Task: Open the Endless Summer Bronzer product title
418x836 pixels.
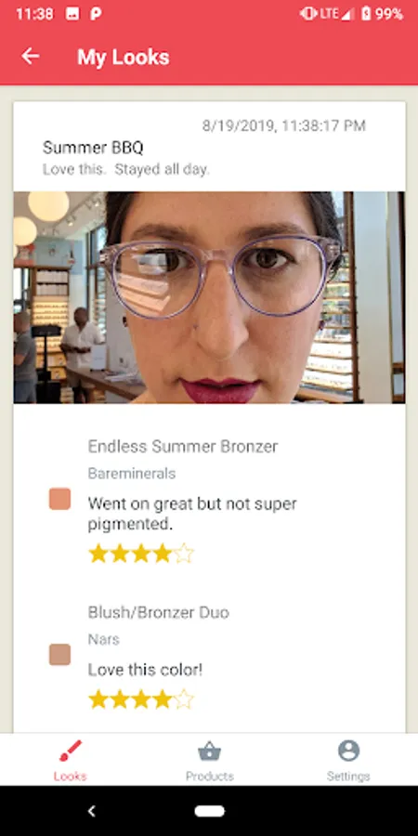Action: point(183,446)
